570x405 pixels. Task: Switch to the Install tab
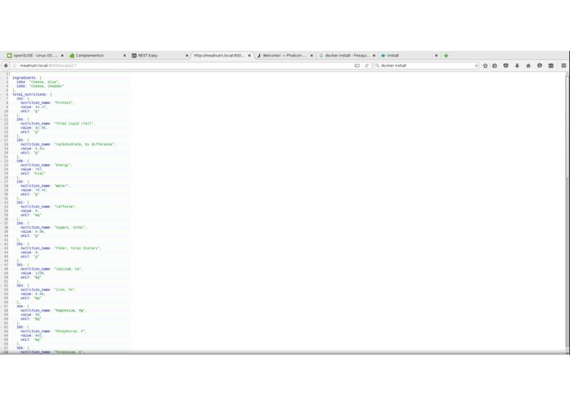click(408, 56)
